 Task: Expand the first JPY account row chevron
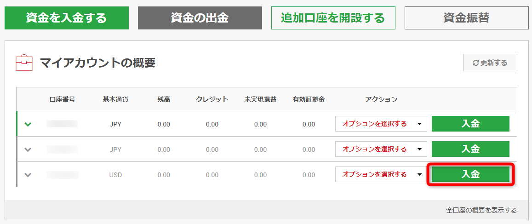(x=28, y=124)
